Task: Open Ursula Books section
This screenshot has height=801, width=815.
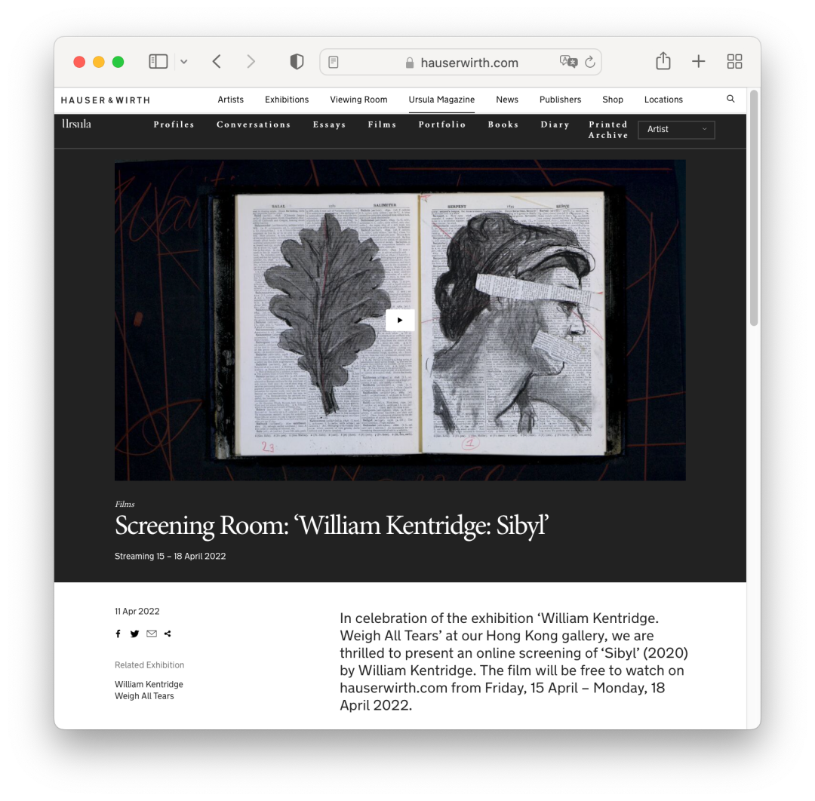Action: pyautogui.click(x=503, y=124)
